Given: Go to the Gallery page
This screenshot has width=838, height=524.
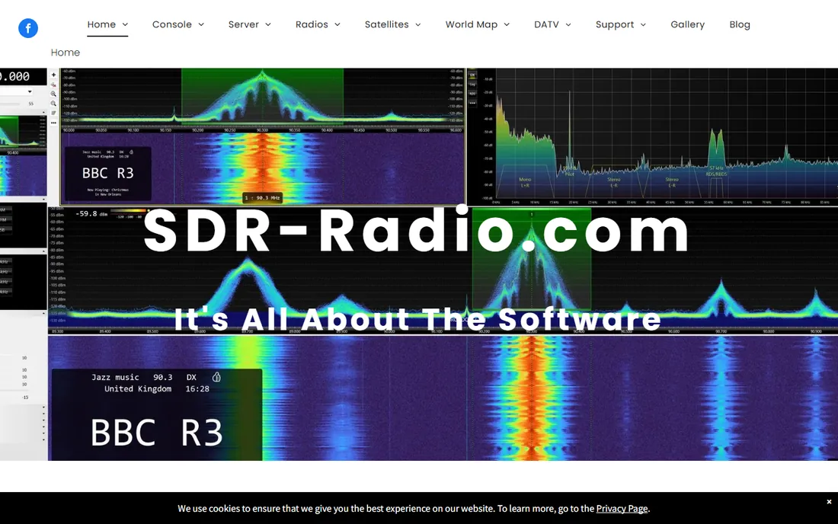Looking at the screenshot, I should tap(687, 24).
